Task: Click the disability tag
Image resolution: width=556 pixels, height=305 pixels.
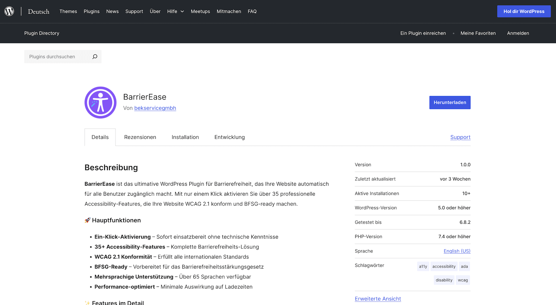Action: click(x=444, y=280)
